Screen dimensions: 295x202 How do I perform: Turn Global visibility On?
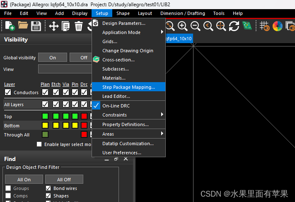(53, 58)
